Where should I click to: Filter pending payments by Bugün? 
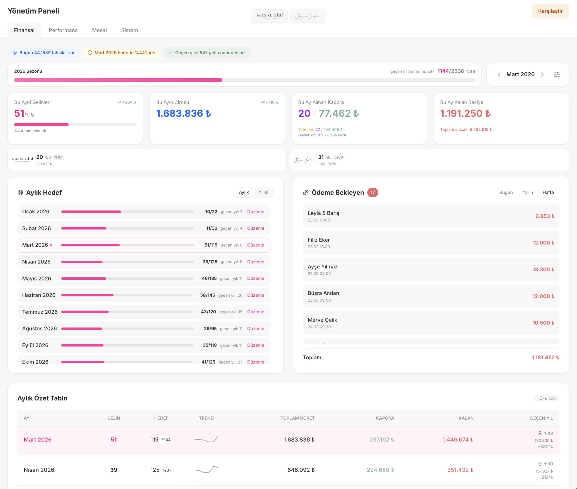[506, 193]
